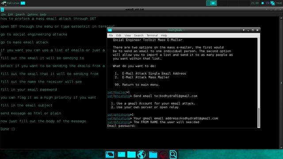Click the plus button on terminal titlebar
The image size is (283, 159).
click(x=244, y=30)
